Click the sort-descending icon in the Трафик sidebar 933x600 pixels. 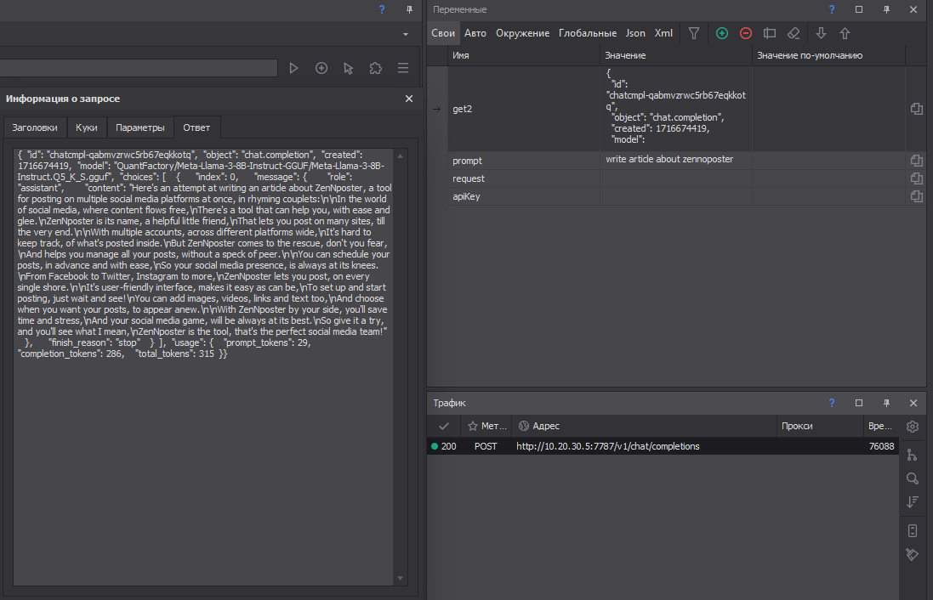click(913, 502)
